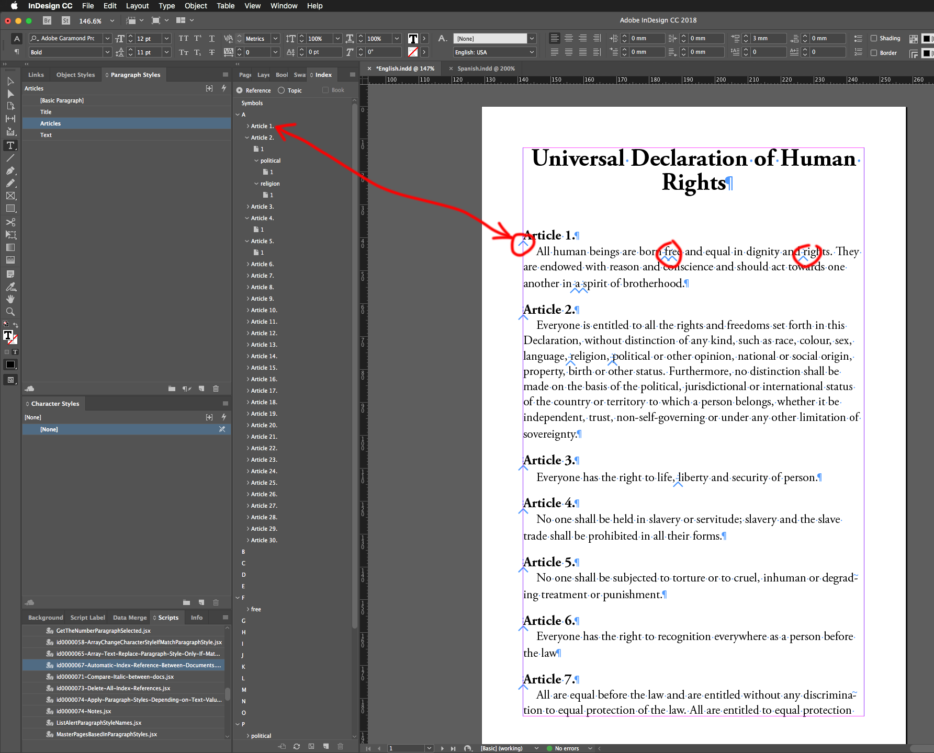Screen dimensions: 934x753
Task: Click the fill/stroke swatch in Tools panel
Action: [10, 337]
